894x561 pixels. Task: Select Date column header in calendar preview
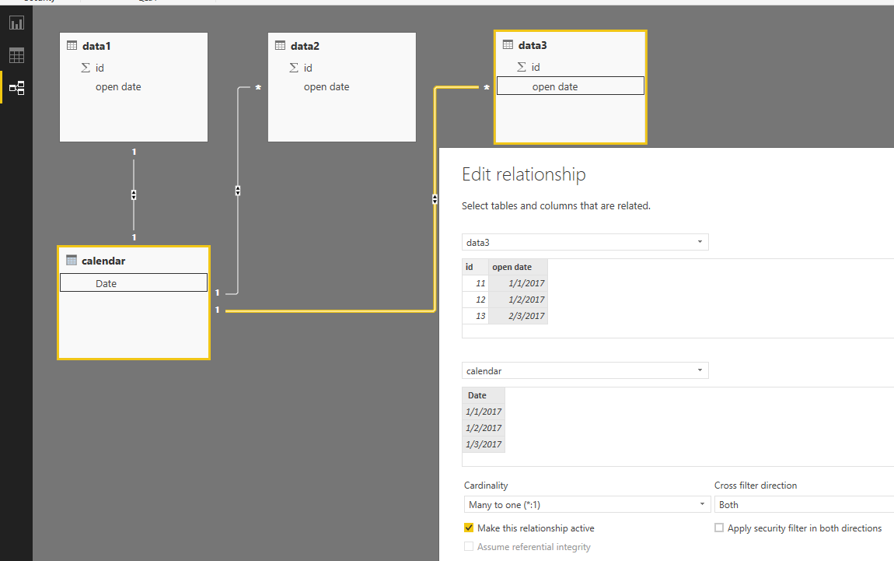pyautogui.click(x=484, y=395)
